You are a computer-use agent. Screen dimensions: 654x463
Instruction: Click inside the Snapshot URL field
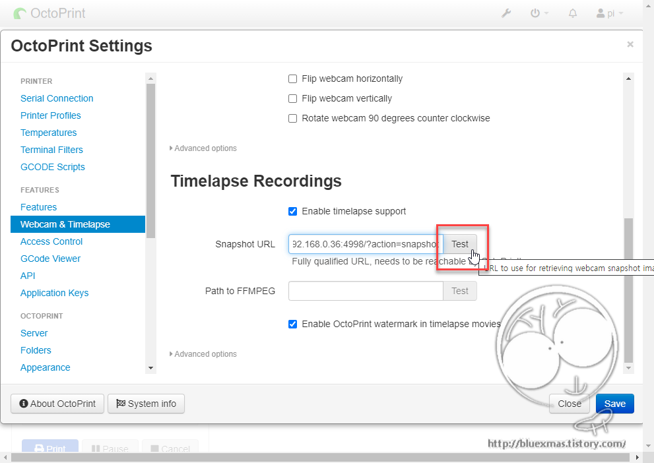click(x=366, y=244)
